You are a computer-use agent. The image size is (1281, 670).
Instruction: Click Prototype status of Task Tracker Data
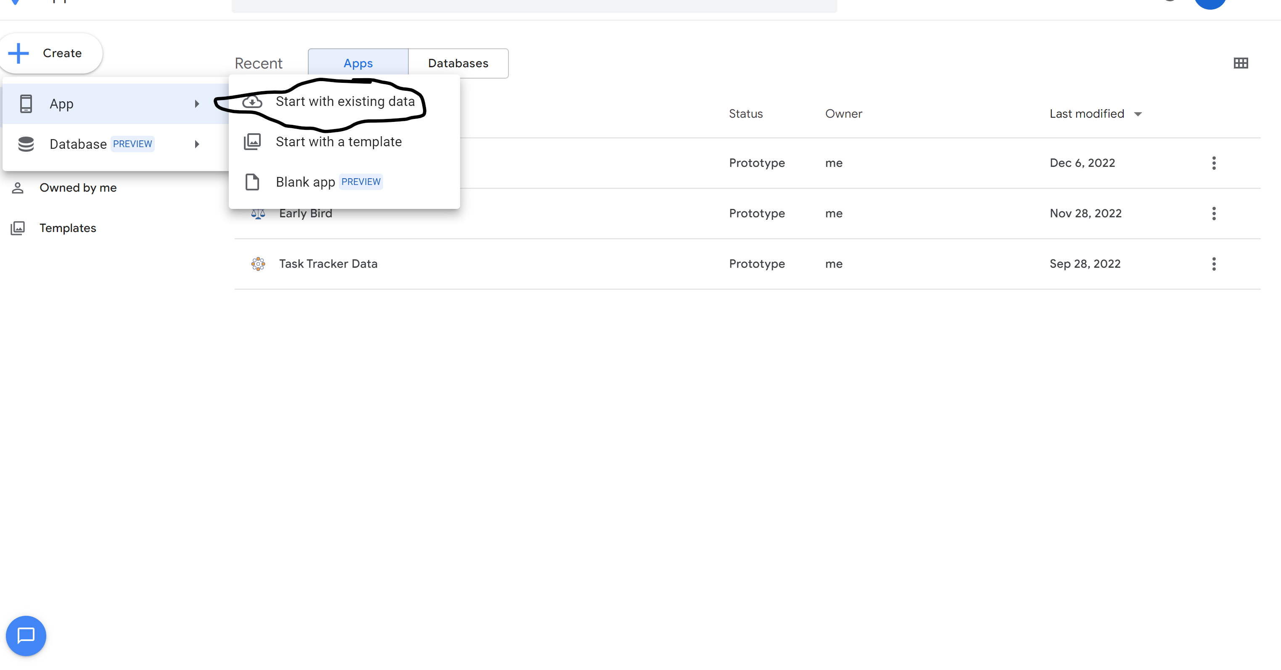click(757, 264)
